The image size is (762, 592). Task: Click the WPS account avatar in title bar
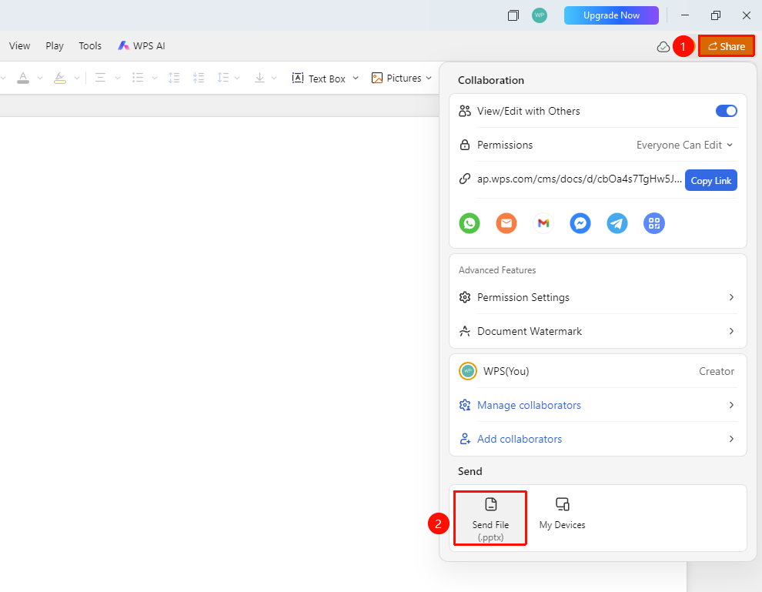click(540, 15)
